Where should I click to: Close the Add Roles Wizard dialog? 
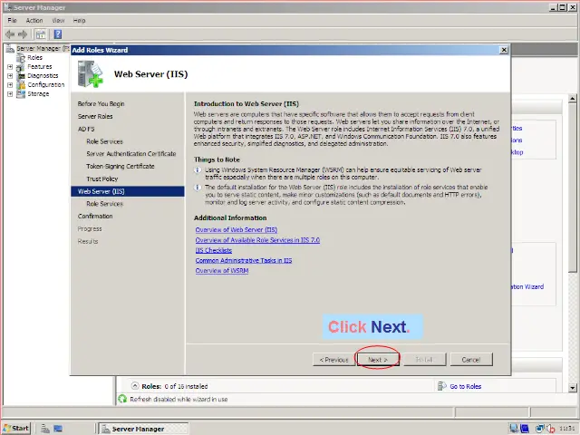(x=504, y=50)
